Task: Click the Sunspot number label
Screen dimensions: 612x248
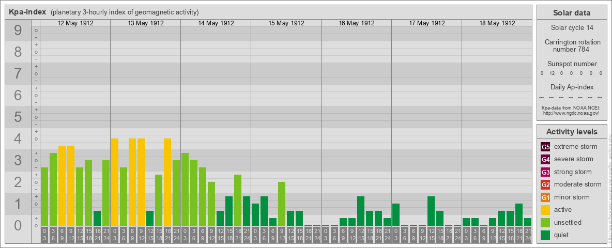Action: (x=571, y=64)
